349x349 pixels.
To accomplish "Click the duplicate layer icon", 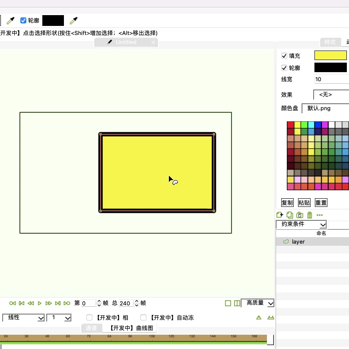I will click(x=290, y=215).
